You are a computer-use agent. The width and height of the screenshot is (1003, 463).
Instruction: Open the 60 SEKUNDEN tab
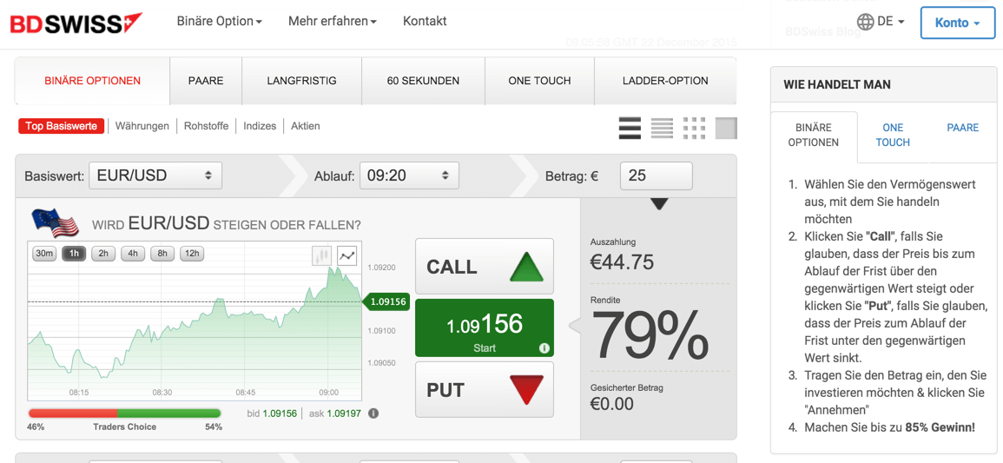(x=424, y=81)
